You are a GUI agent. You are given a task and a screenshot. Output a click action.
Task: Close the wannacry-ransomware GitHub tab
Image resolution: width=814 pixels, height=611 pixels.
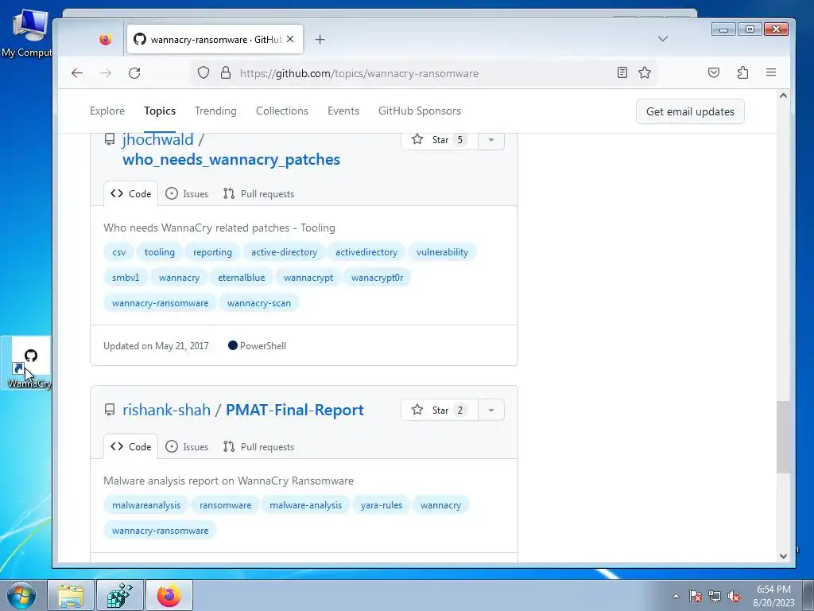pos(290,39)
